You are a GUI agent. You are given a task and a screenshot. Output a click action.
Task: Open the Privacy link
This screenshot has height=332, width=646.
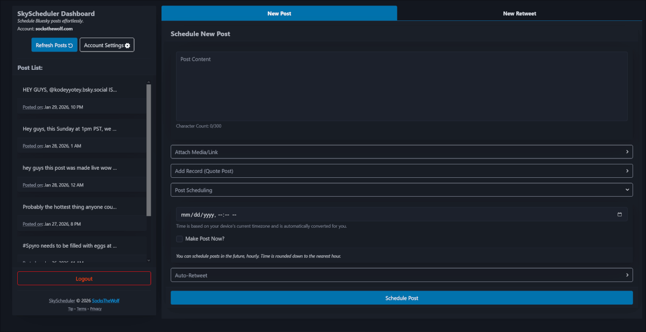(x=96, y=308)
